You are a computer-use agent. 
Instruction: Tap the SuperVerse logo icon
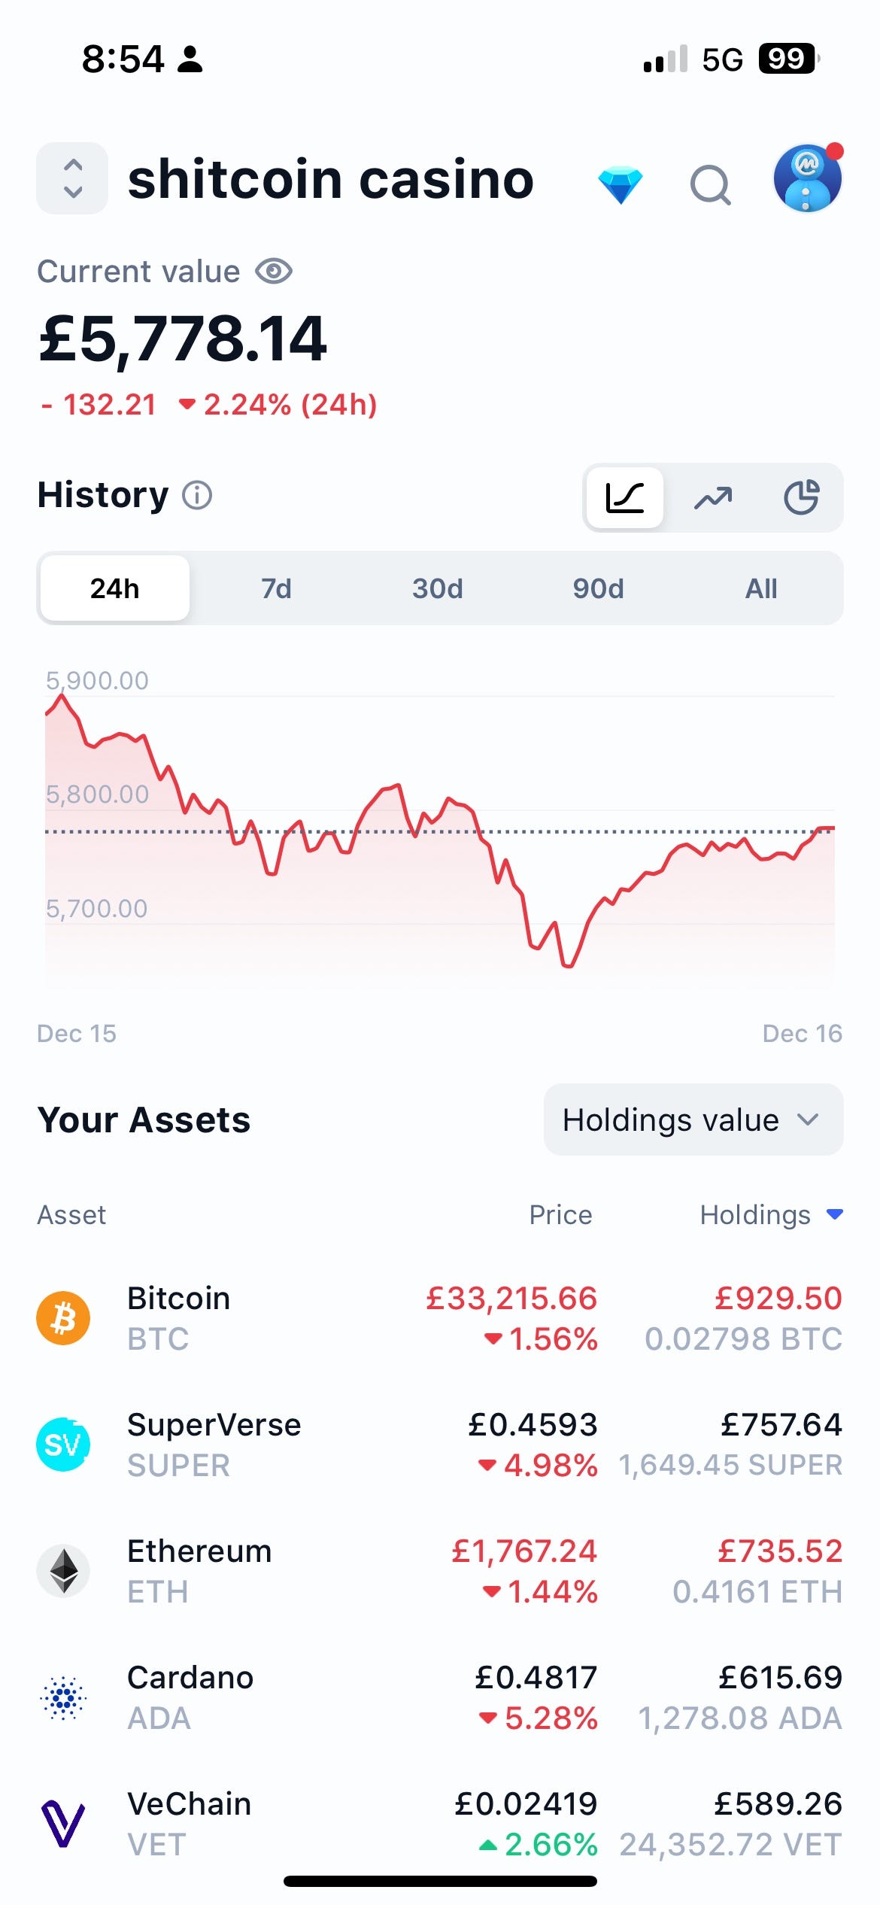(63, 1445)
